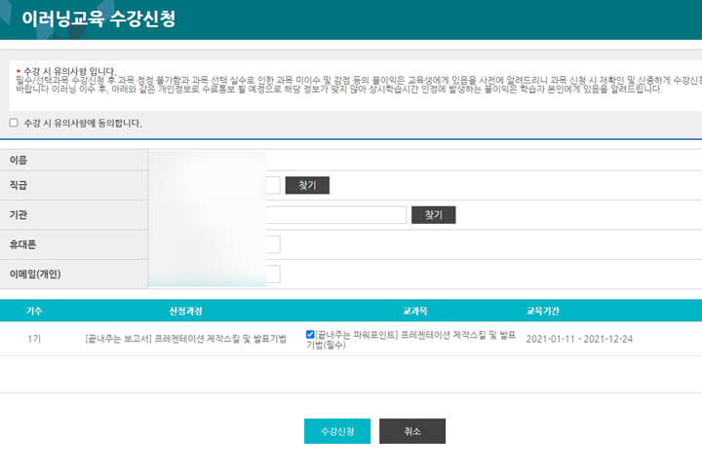Focus the 기관 input field

278,215
